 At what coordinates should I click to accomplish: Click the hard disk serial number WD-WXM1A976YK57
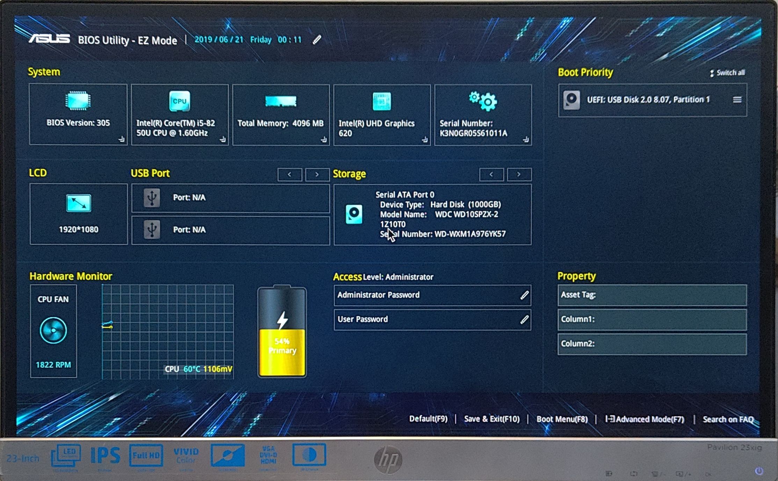pyautogui.click(x=470, y=234)
